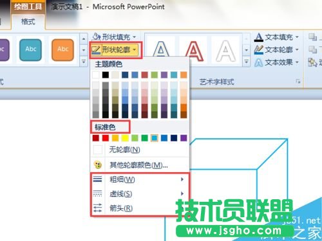
Task: Choose the red A WordArt style
Action: click(194, 50)
